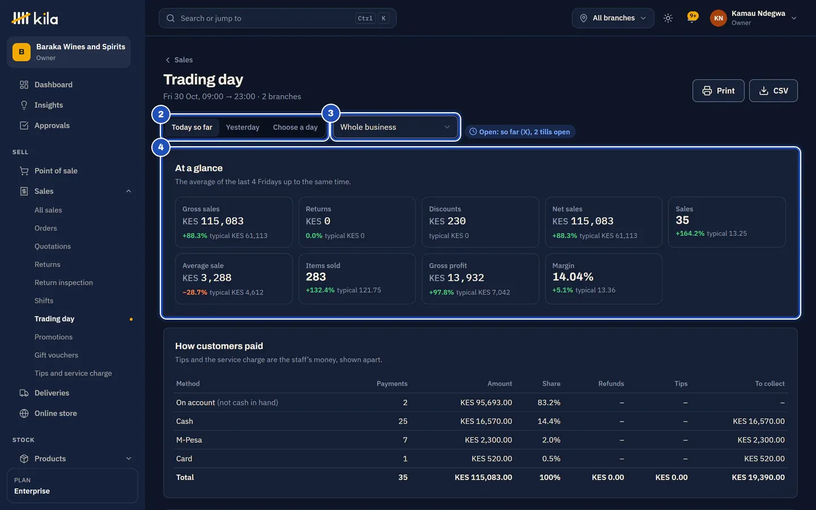Switch period to Yesterday
The image size is (816, 510).
243,127
